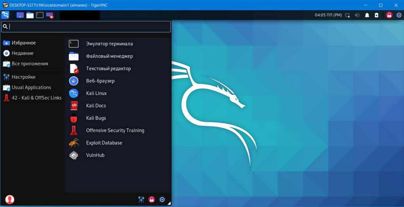This screenshot has height=207, width=404.
Task: Open the Kali dragon applications menu button
Action: click(x=5, y=15)
